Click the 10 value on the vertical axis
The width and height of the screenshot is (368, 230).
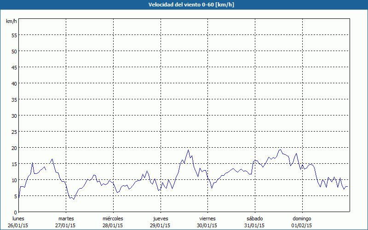tap(14, 180)
